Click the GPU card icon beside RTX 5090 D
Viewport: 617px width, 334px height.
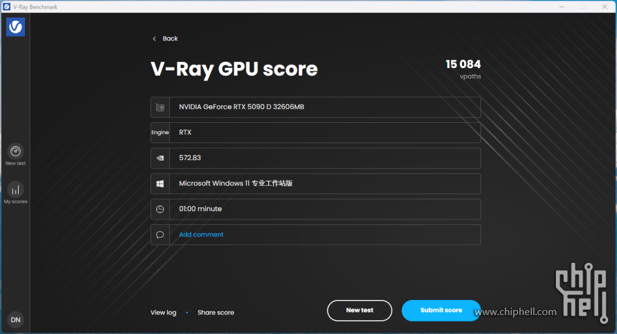(x=160, y=107)
